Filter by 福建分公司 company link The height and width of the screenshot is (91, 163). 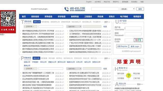click(x=71, y=62)
